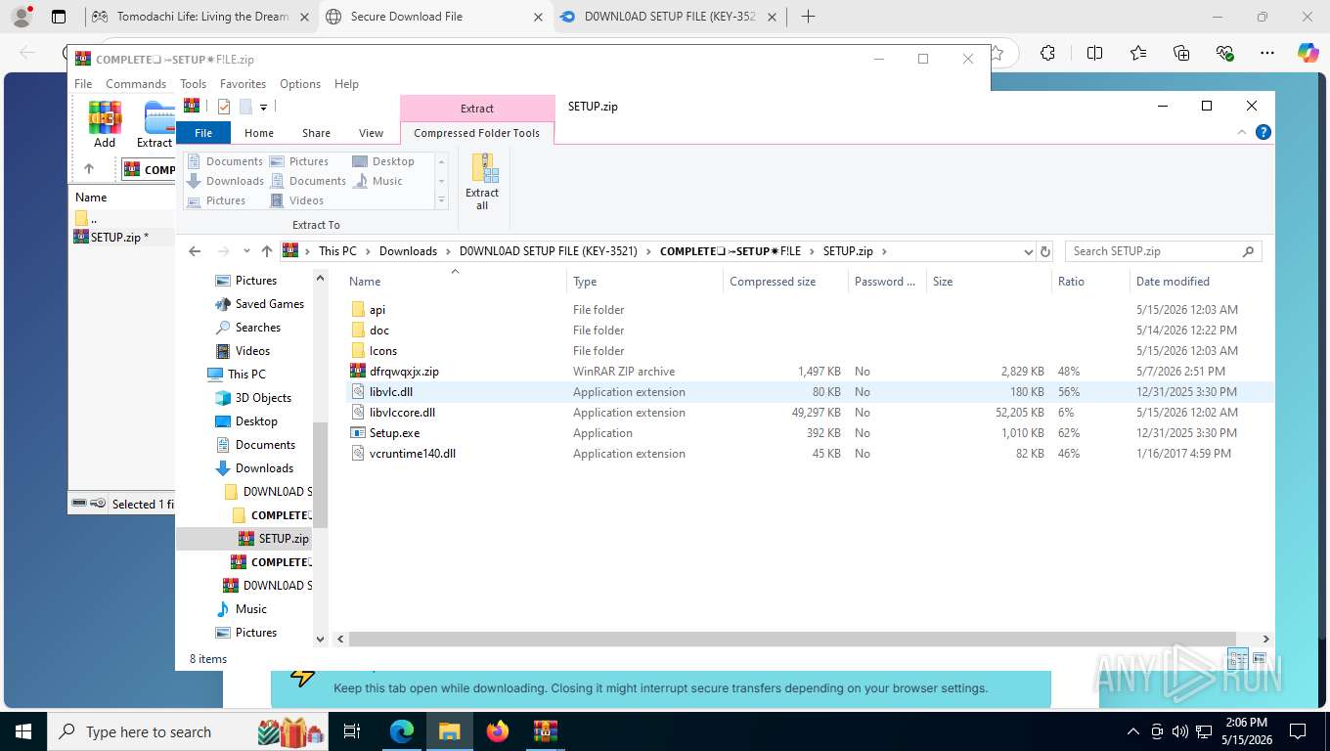Select libvlc.dll file

point(391,392)
